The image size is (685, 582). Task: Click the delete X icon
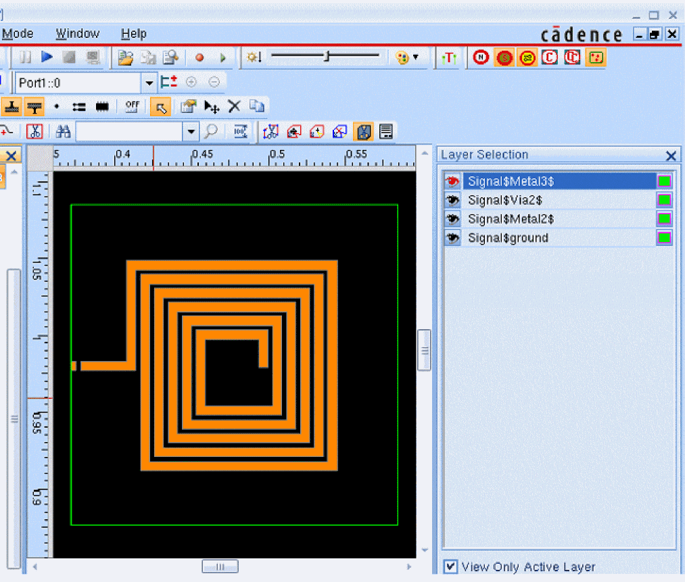point(234,107)
